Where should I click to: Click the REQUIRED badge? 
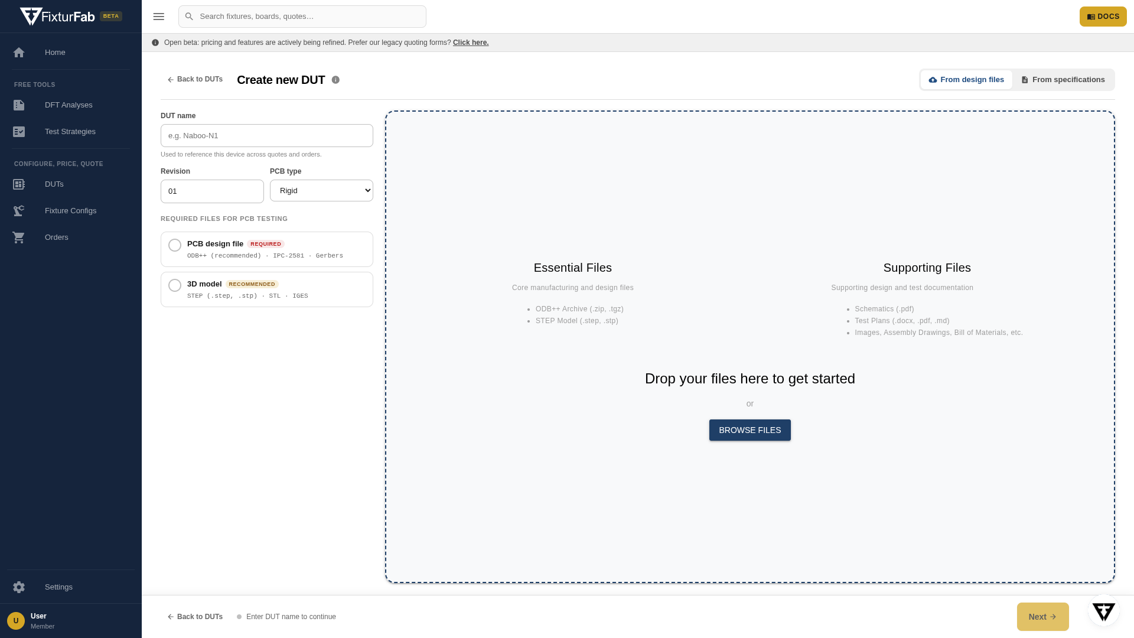click(266, 244)
